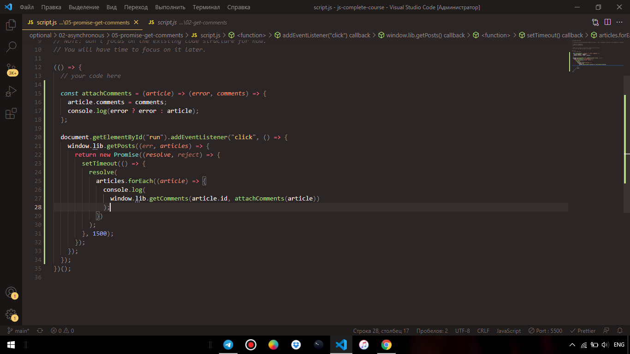Click line number 20 in gutter

(38, 137)
